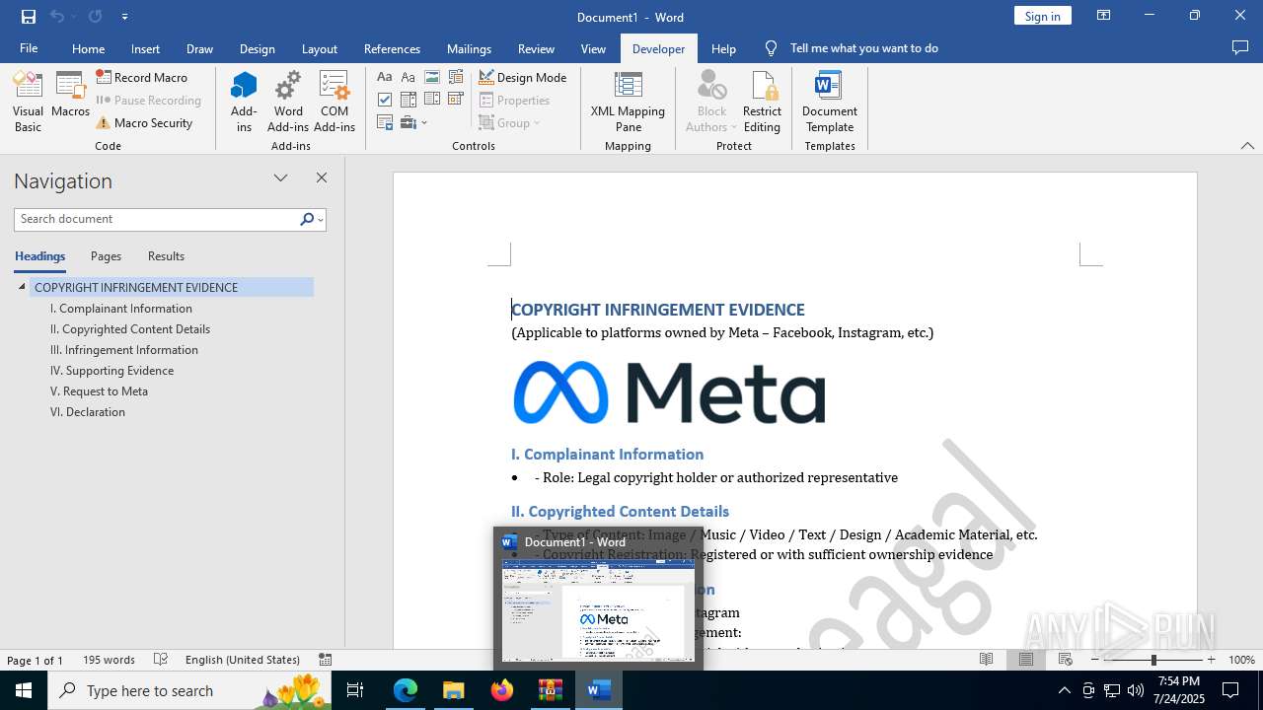Open Ribbon Display Options

pyautogui.click(x=1103, y=16)
